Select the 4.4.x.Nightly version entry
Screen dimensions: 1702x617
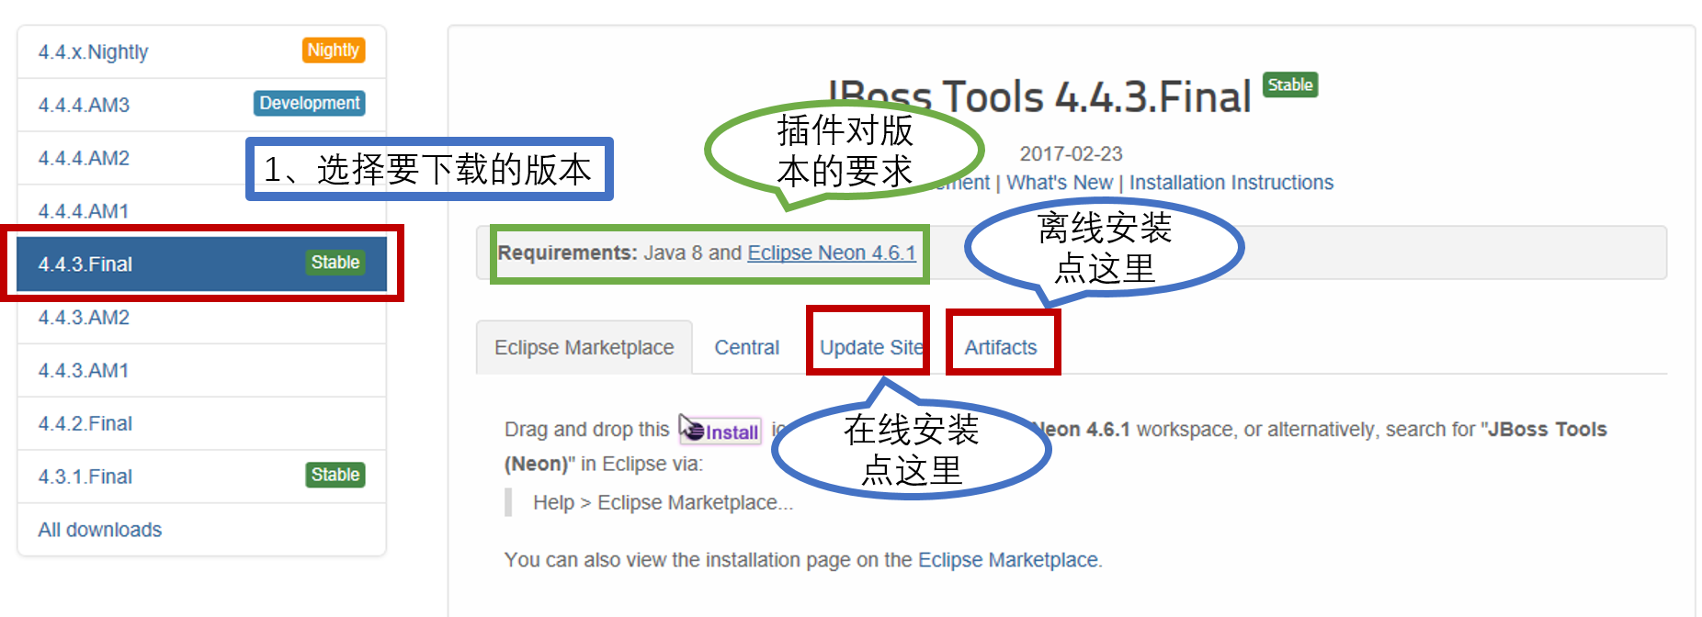201,51
